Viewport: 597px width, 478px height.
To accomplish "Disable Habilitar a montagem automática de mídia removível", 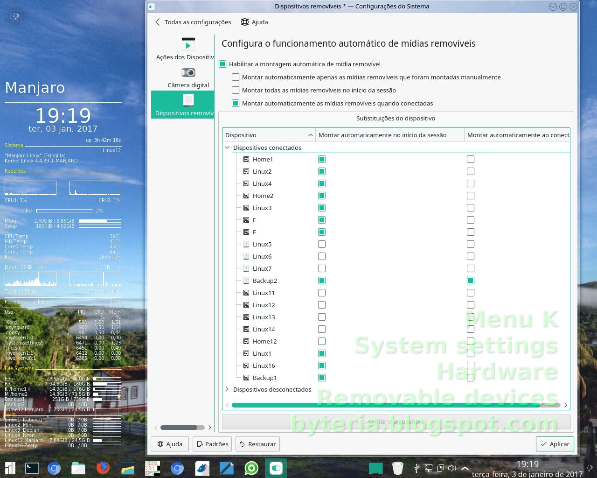I will (222, 64).
